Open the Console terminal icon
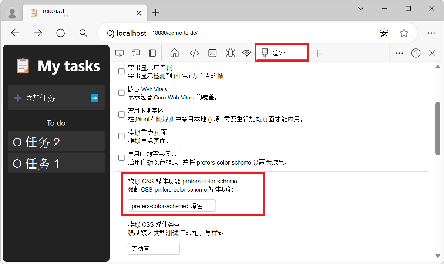 pyautogui.click(x=212, y=53)
